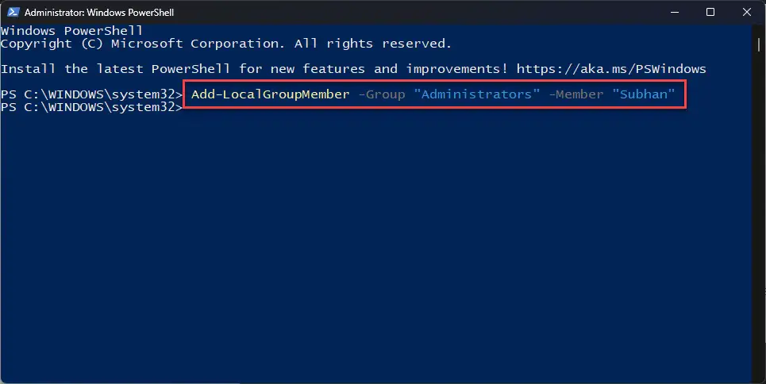Click the vertical scrollbar thumb

(x=759, y=45)
